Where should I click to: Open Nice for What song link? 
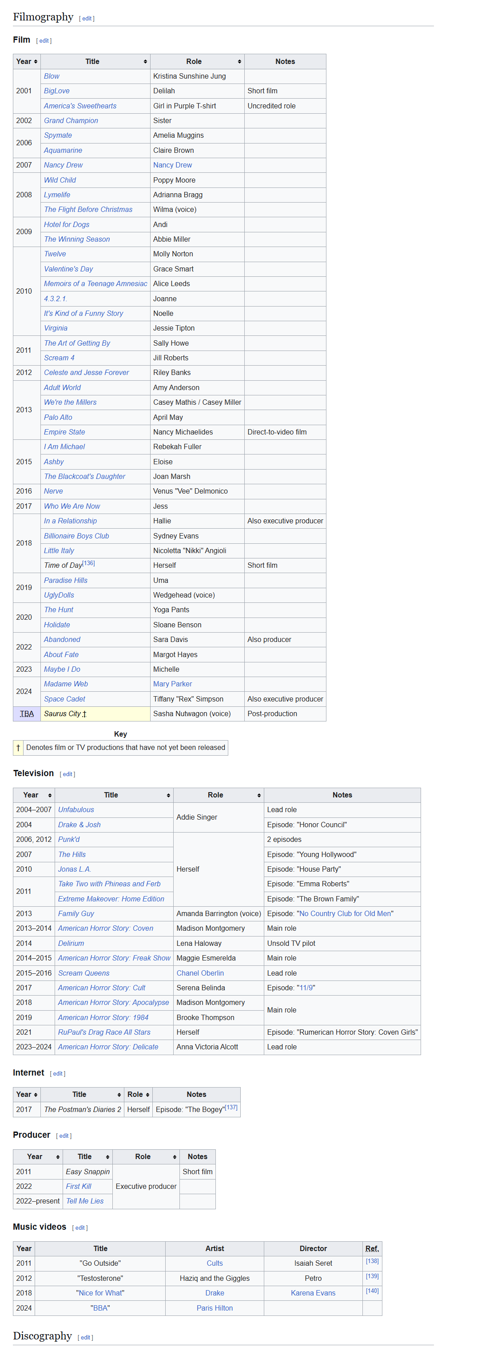tap(100, 1293)
